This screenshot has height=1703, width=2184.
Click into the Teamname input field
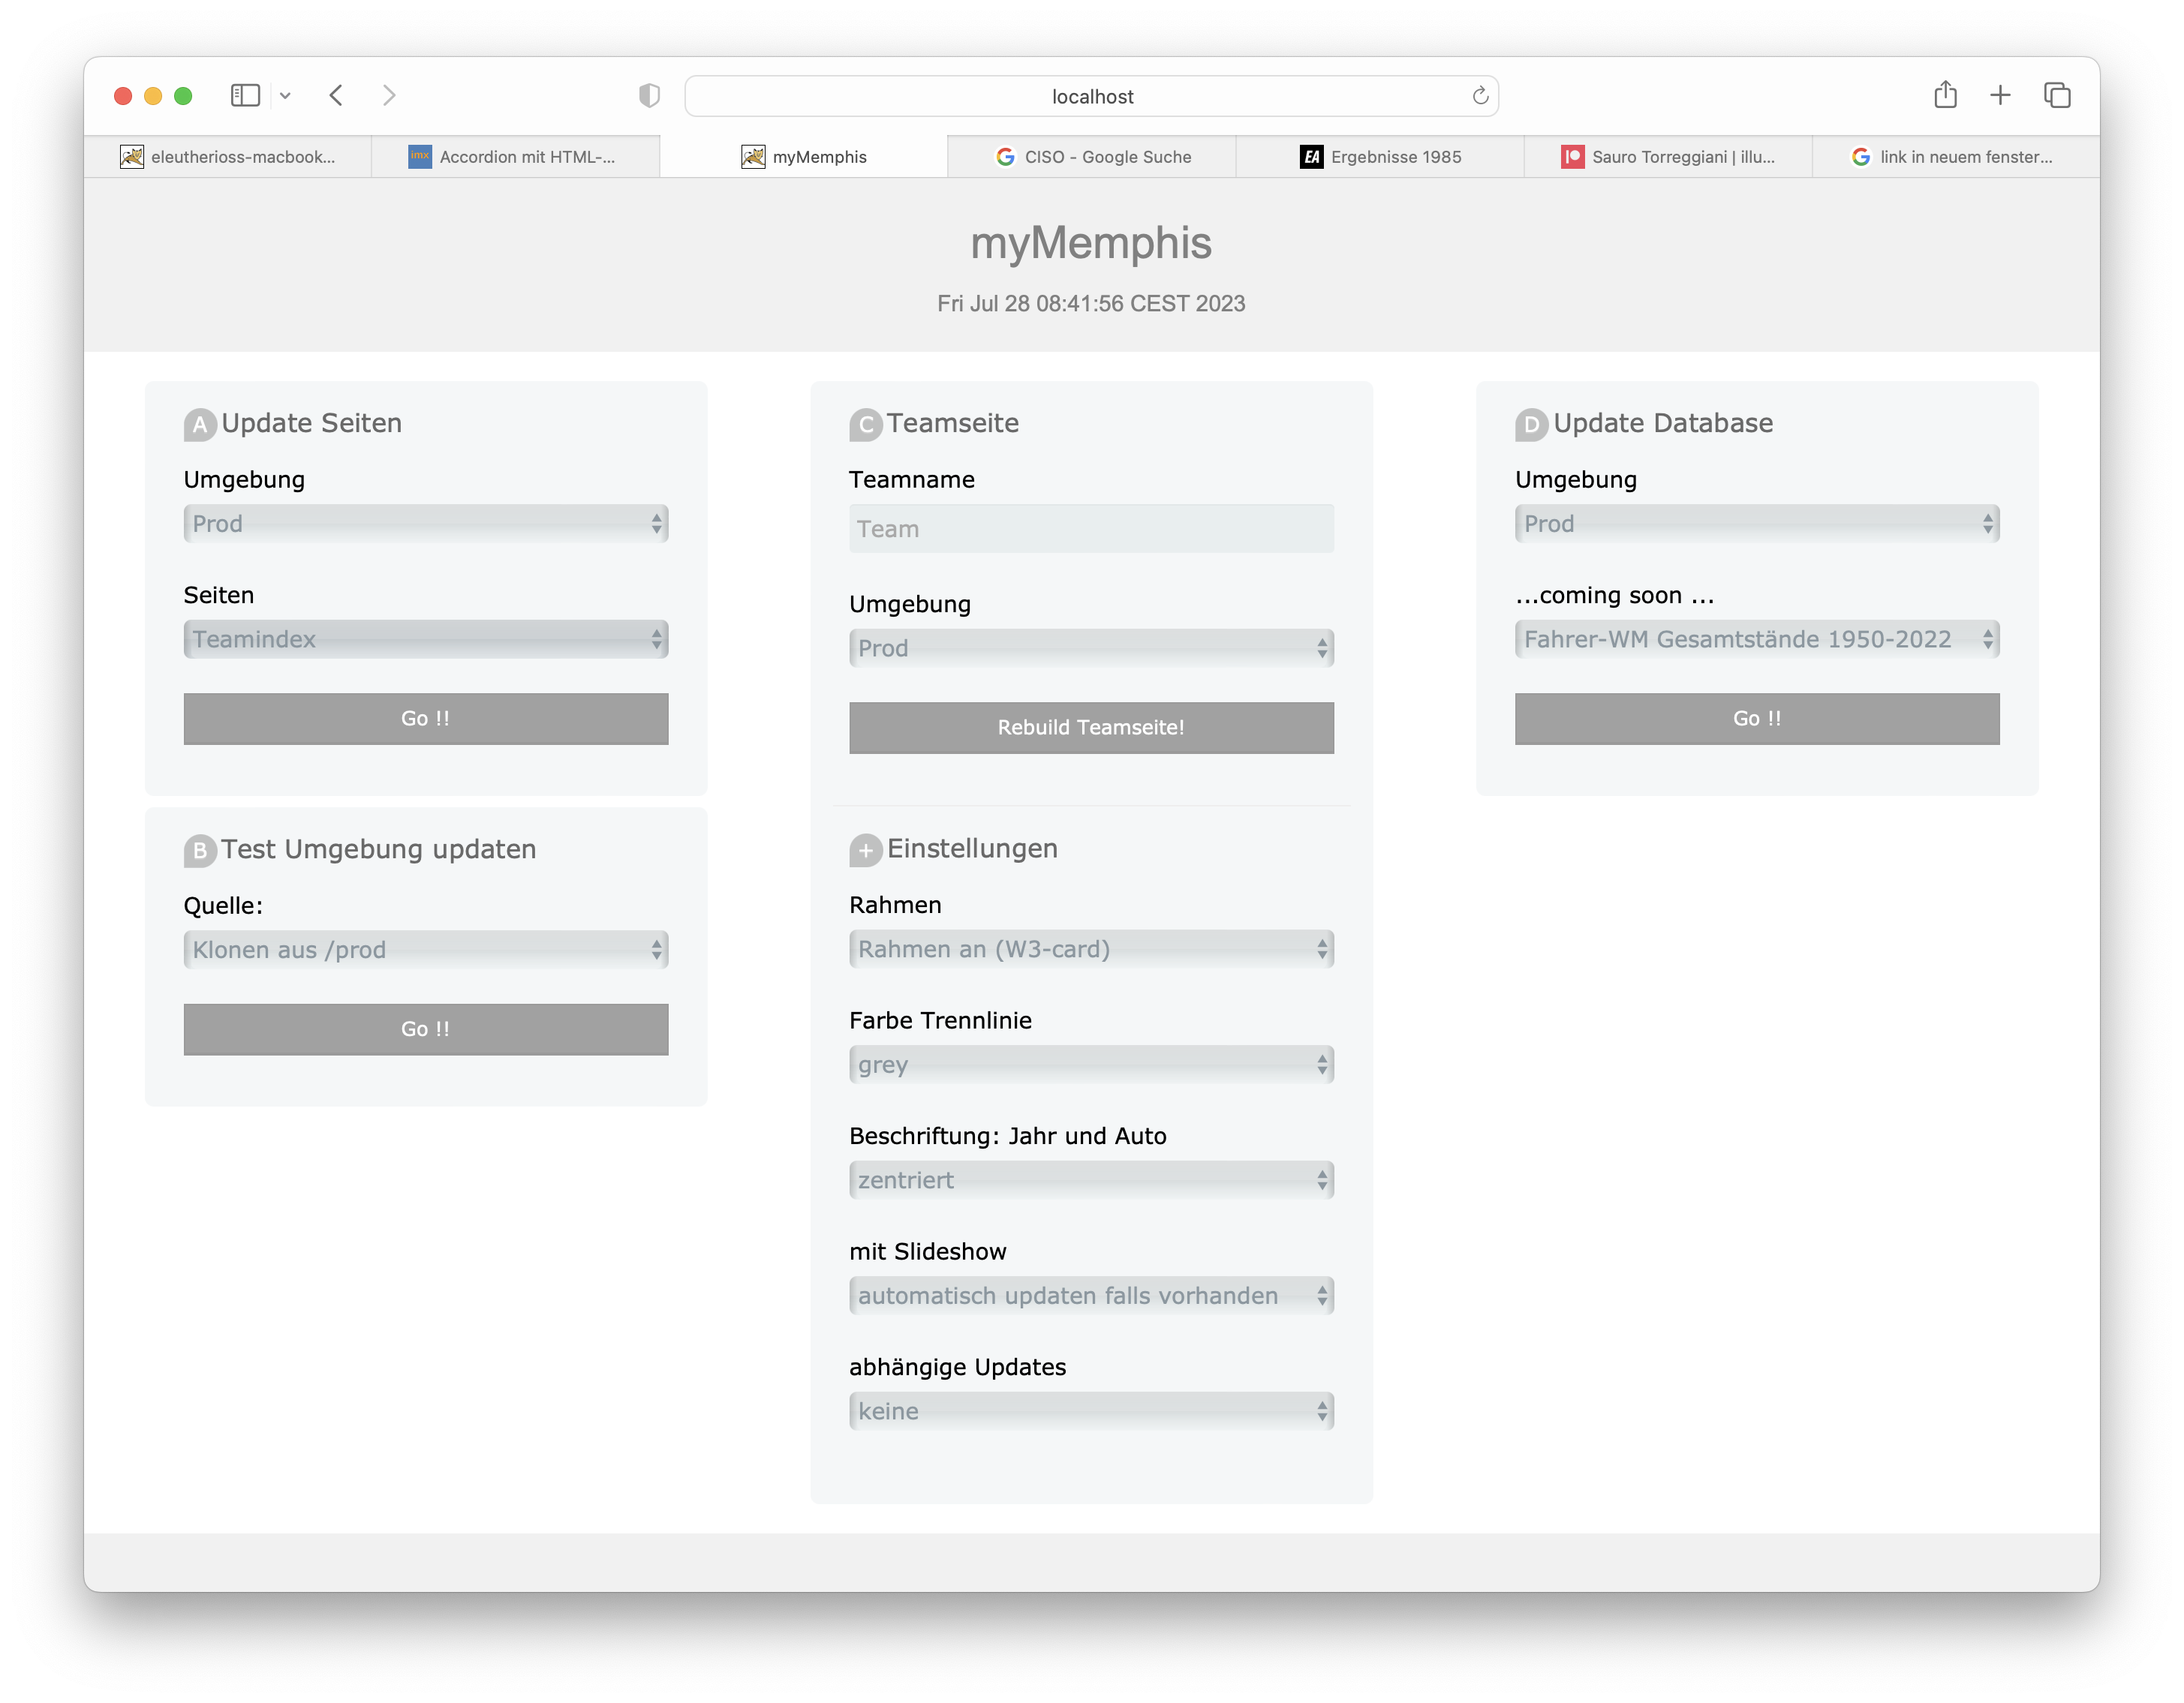1091,529
